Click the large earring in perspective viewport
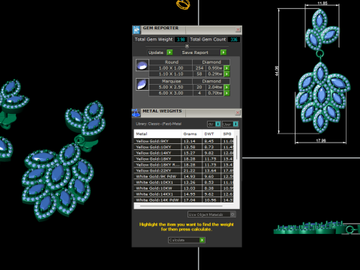Screen dimensions: 360x270 64,161
